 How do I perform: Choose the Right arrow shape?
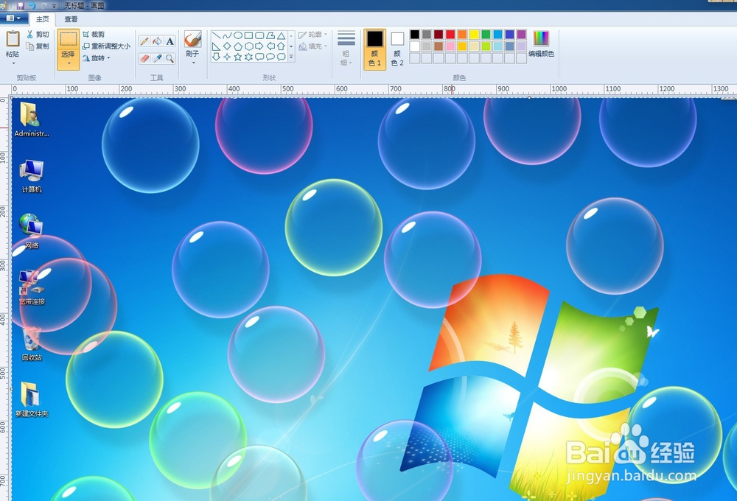click(259, 46)
